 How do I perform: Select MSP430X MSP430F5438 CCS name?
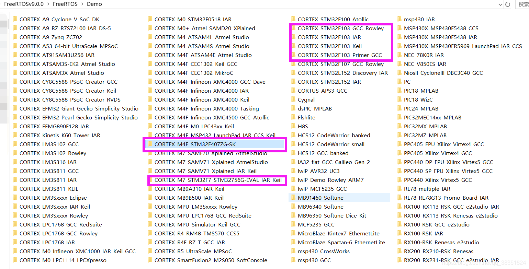pyautogui.click(x=441, y=28)
